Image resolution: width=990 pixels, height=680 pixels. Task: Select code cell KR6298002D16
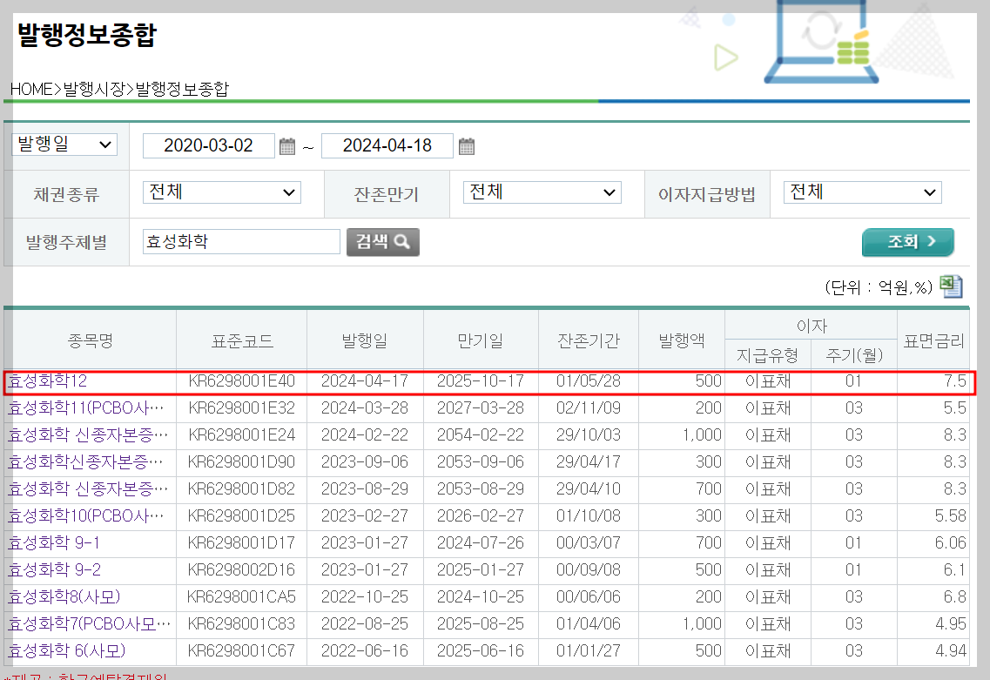coord(242,571)
